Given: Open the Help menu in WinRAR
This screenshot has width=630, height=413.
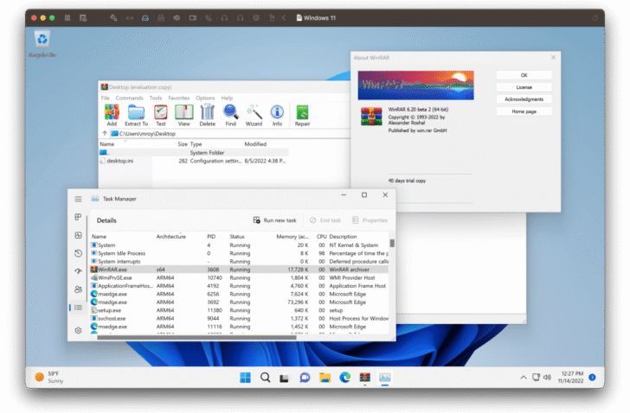Looking at the screenshot, I should [x=227, y=98].
